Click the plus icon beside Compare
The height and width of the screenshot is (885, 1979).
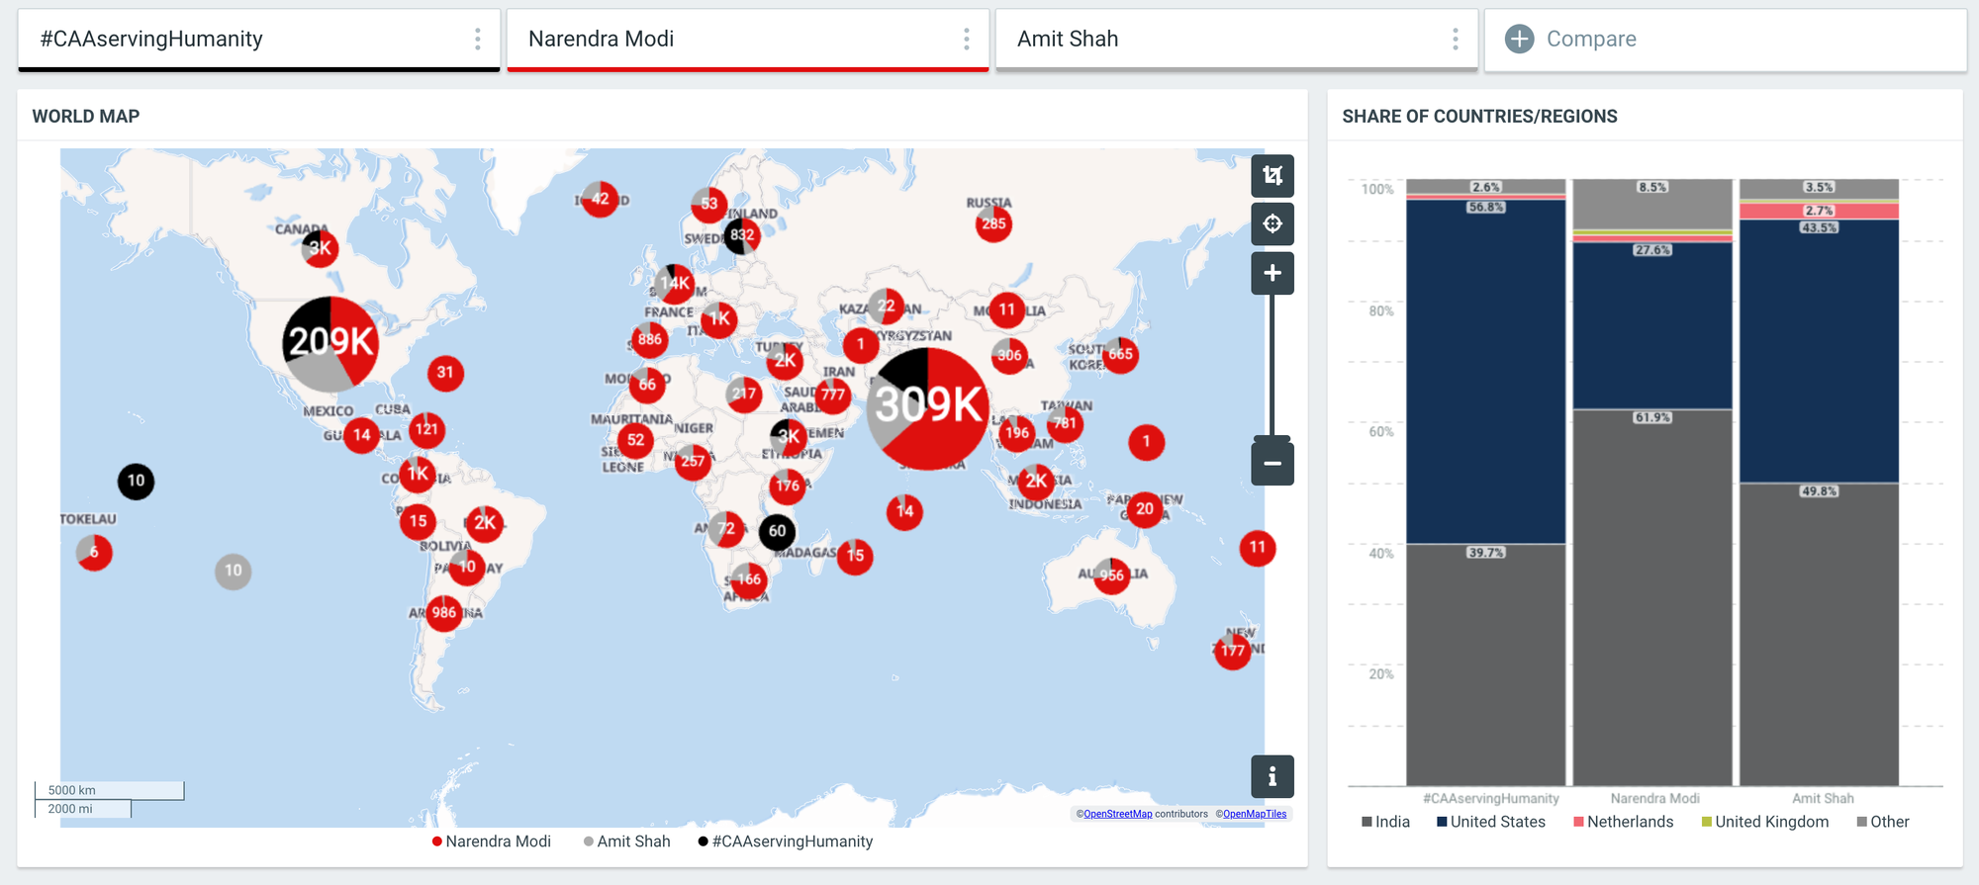pyautogui.click(x=1519, y=39)
